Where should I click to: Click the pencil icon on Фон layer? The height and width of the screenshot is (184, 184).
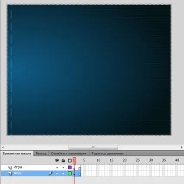(x=50, y=173)
